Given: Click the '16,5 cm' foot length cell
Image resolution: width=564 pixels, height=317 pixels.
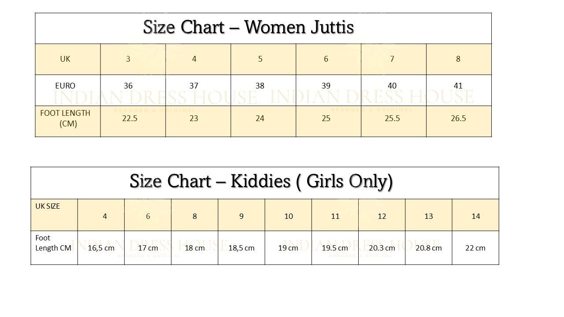Looking at the screenshot, I should 101,248.
